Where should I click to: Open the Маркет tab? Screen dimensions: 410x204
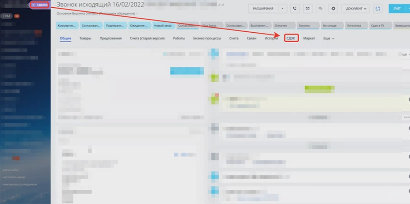pyautogui.click(x=309, y=39)
